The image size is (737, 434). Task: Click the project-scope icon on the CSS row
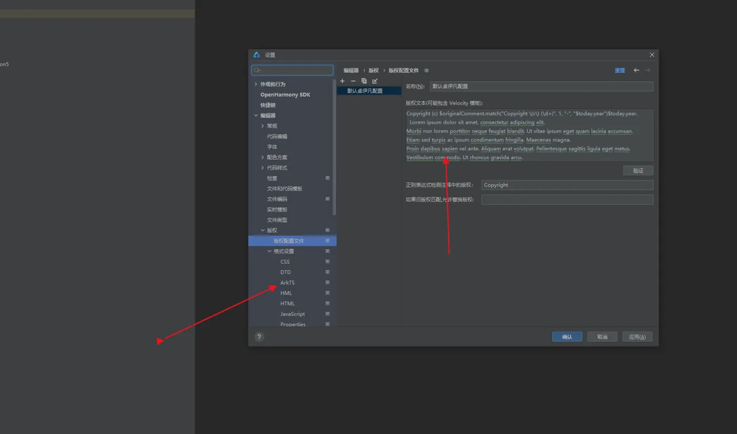click(327, 261)
